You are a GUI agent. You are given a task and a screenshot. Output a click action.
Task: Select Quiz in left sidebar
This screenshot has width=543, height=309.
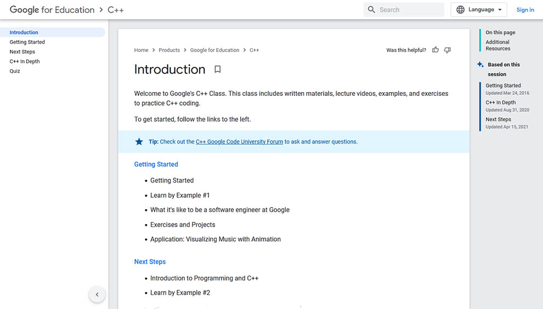coord(15,71)
